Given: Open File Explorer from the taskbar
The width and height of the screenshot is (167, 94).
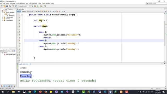Looking at the screenshot, I should 13,92.
